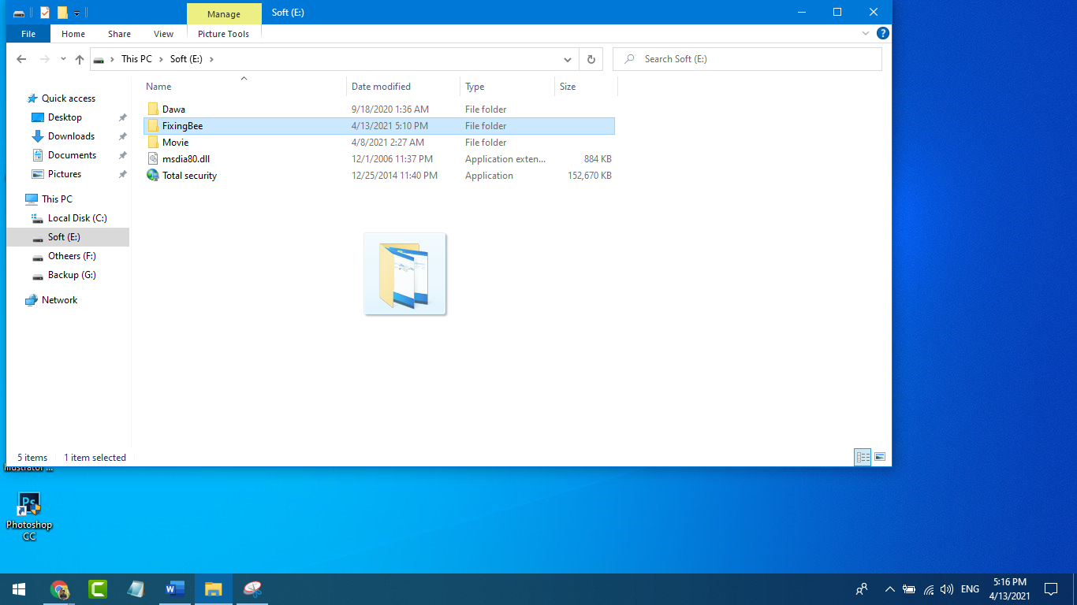Sort files by Date modified column

pyautogui.click(x=382, y=87)
